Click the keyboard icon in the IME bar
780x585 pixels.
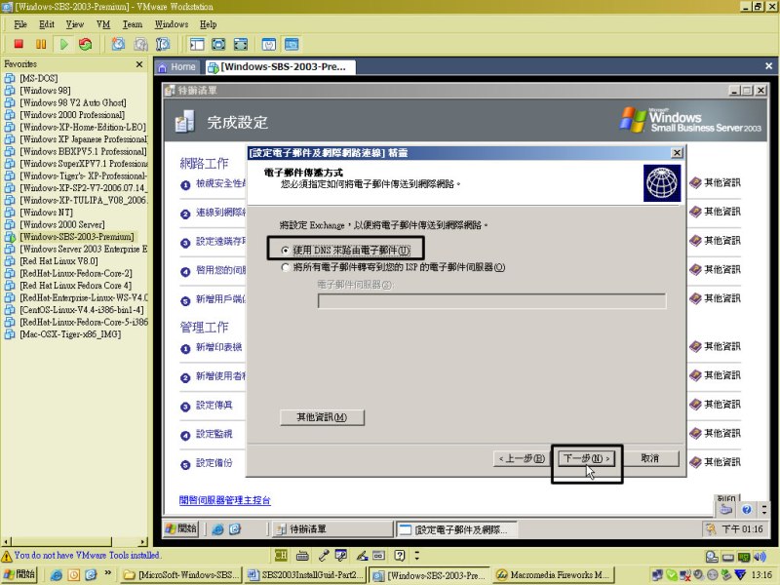[x=302, y=555]
